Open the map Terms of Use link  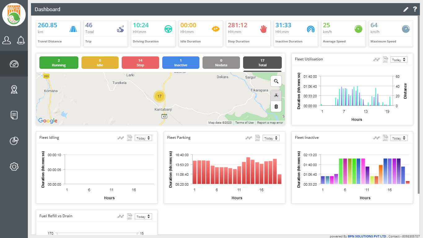[244, 123]
